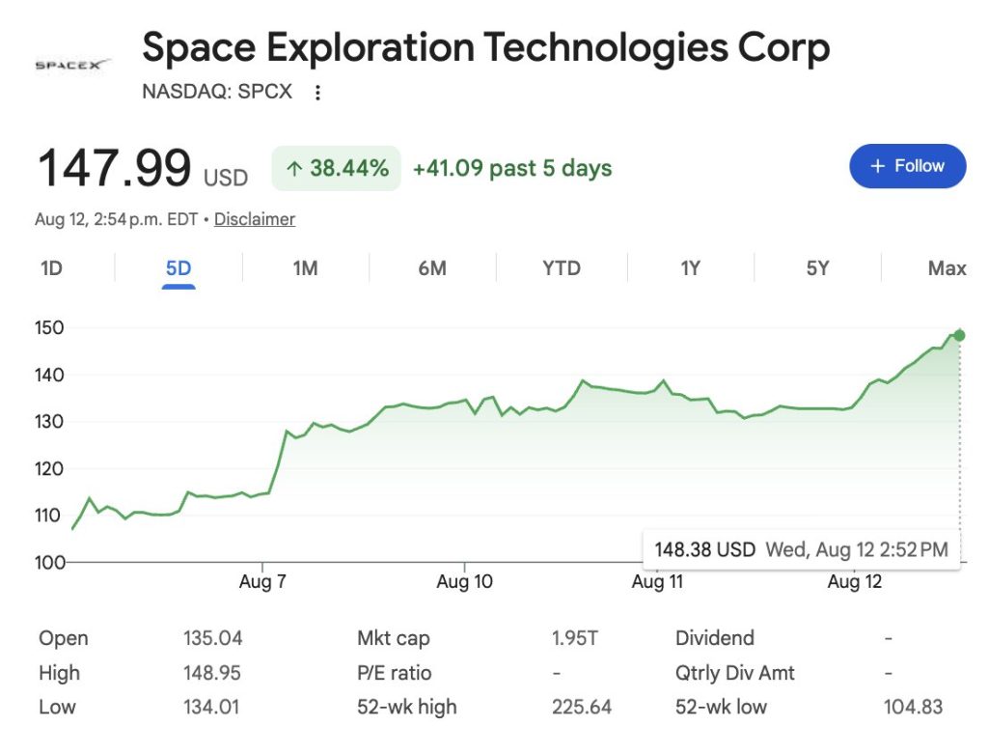Open the Disclaimer link
This screenshot has height=754, width=988.
(255, 219)
